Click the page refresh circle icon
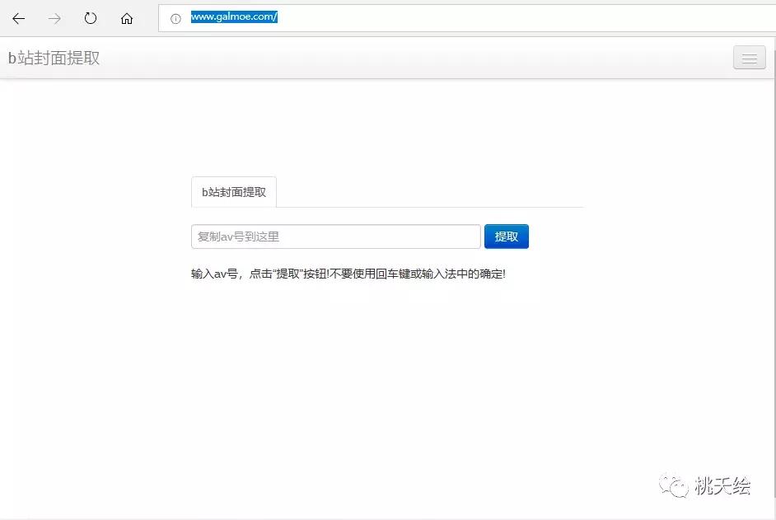The height and width of the screenshot is (520, 776). pos(90,18)
